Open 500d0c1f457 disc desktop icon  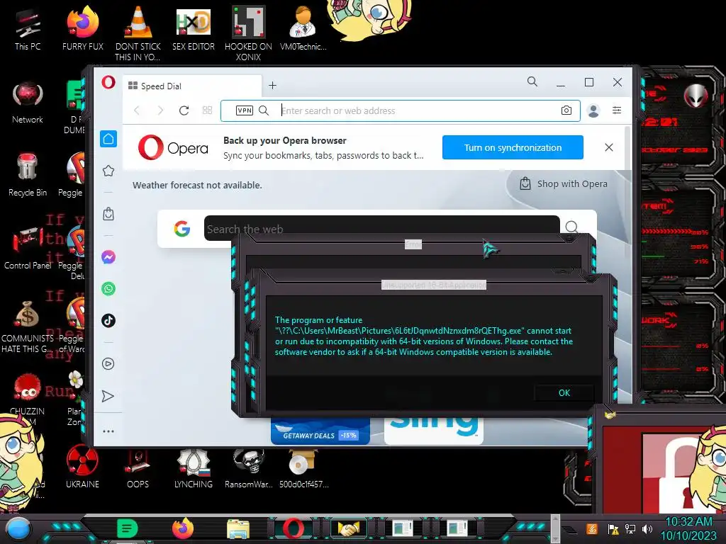tap(303, 467)
